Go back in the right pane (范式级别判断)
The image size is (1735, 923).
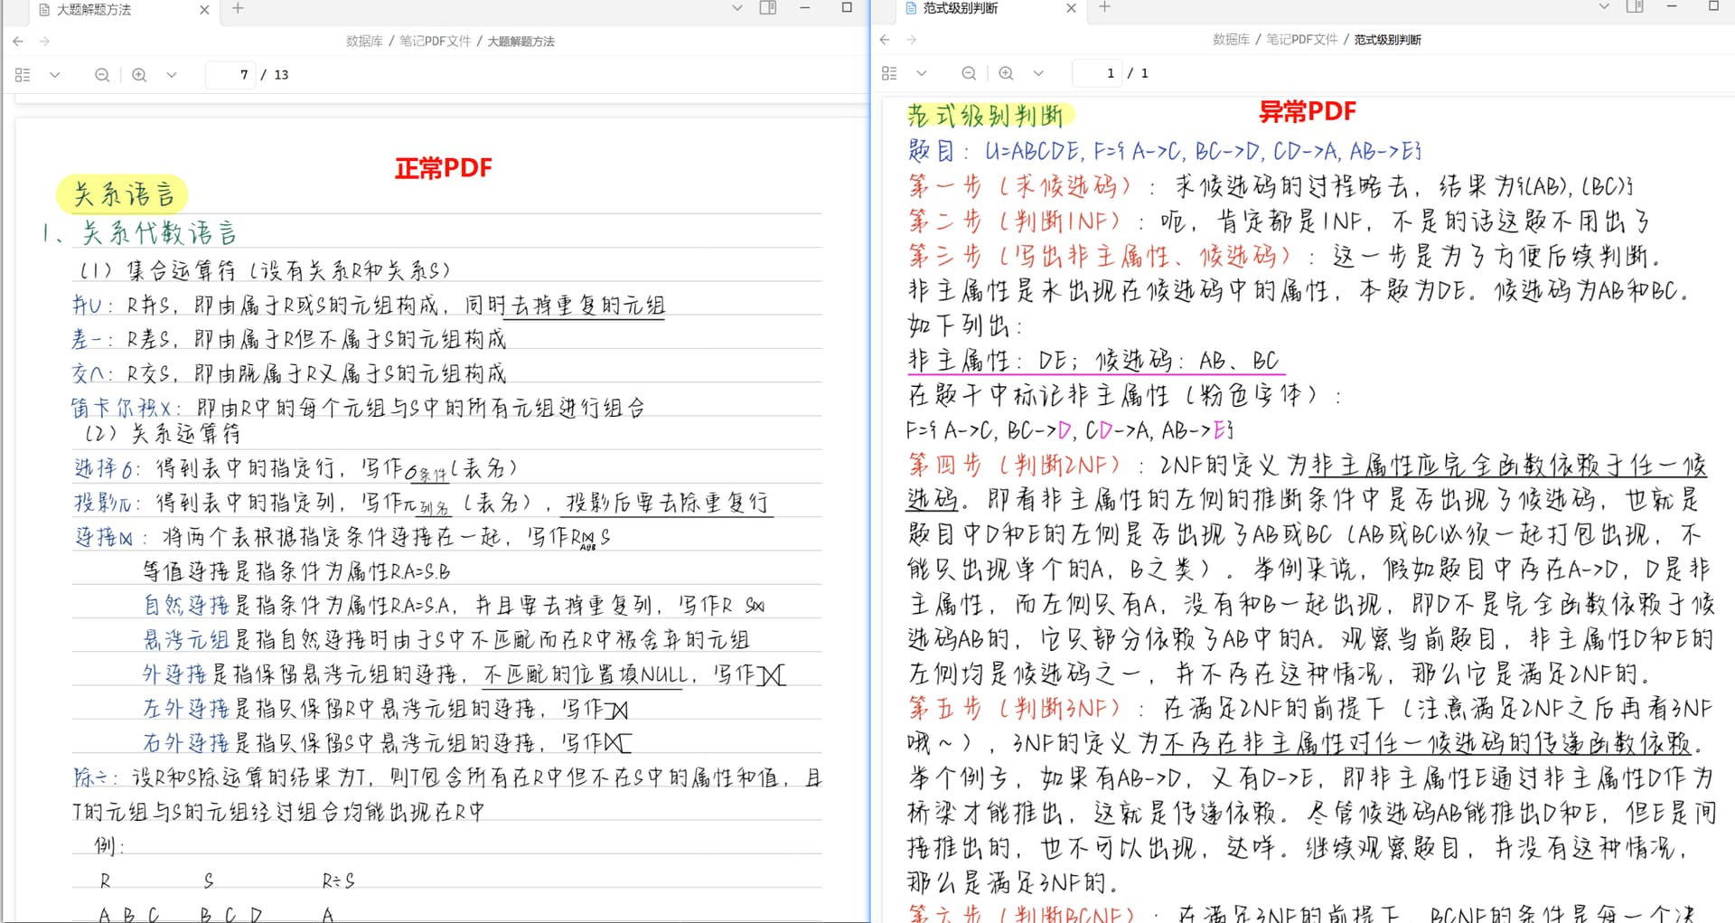(x=885, y=40)
